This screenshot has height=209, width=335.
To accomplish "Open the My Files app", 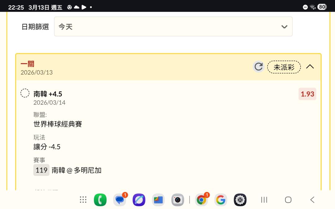I will (158, 200).
